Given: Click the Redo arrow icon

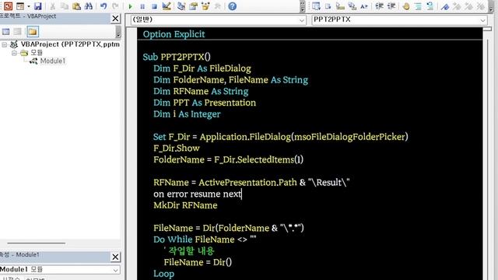Looking at the screenshot, I should click(115, 6).
